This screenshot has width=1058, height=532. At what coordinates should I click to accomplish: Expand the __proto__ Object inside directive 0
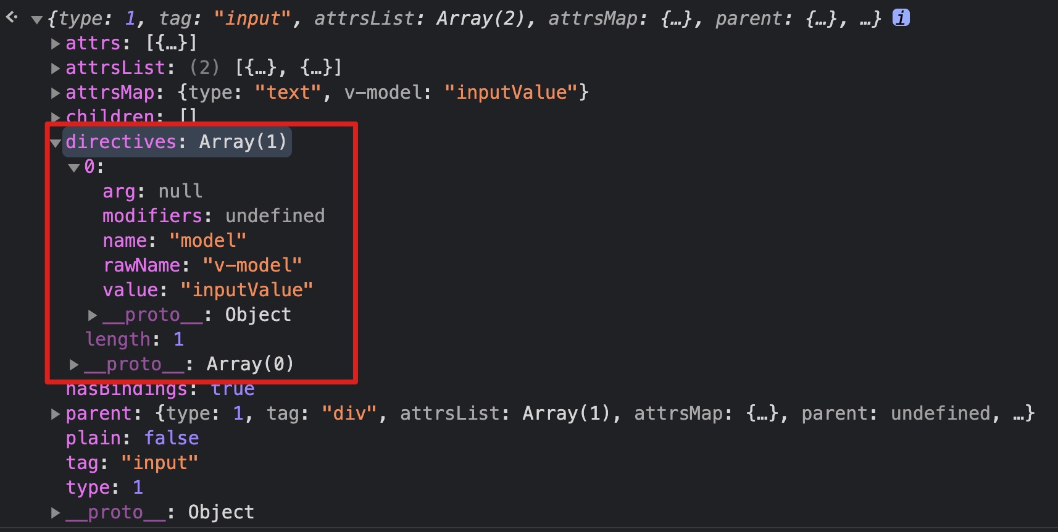point(93,315)
